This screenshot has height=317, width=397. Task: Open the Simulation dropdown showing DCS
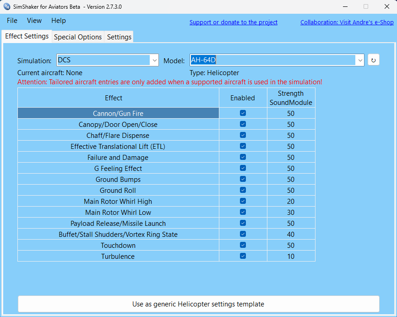click(x=108, y=60)
